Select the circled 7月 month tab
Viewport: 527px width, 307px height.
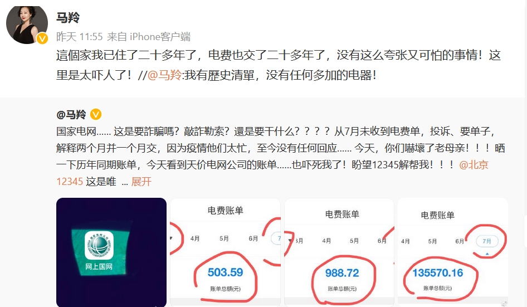[x=487, y=241]
